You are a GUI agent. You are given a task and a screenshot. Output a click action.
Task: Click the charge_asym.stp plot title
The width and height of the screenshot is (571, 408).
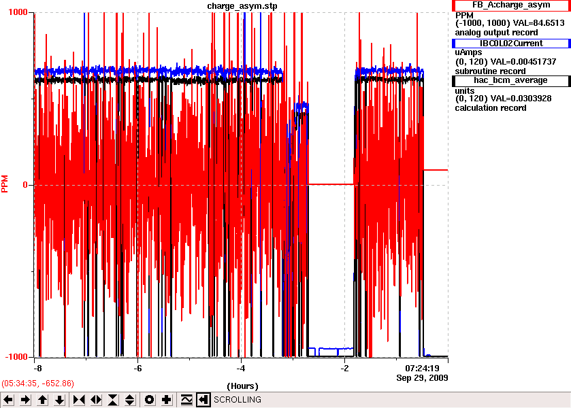[242, 6]
